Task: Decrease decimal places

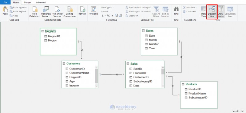Action: pyautogui.click(x=121, y=16)
